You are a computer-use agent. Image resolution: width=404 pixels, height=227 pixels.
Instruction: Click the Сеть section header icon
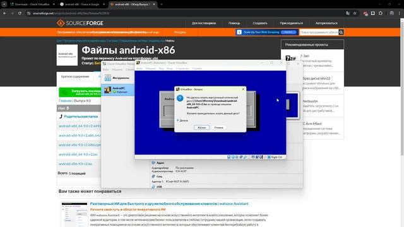coord(153,177)
